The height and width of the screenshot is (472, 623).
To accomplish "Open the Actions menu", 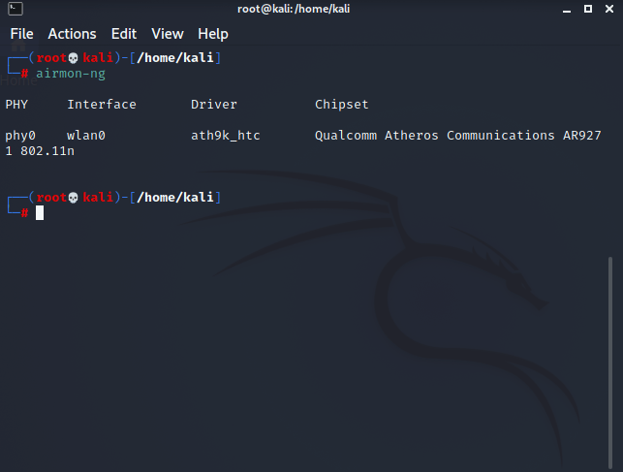I will point(72,34).
